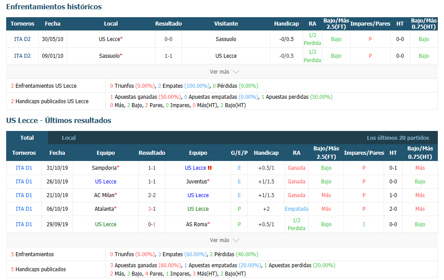Switch to the Total tab
Viewport: 444px width, 280px height.
click(27, 138)
